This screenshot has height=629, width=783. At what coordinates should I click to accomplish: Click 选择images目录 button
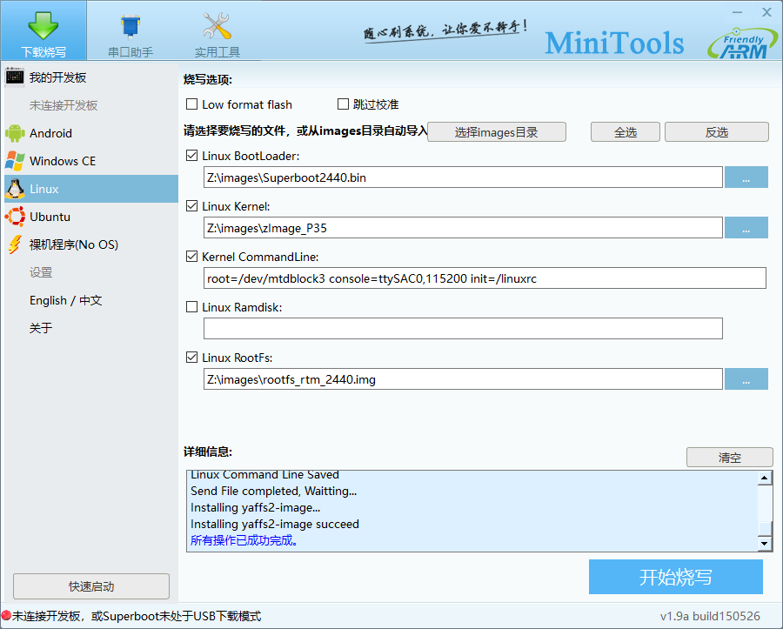[497, 131]
